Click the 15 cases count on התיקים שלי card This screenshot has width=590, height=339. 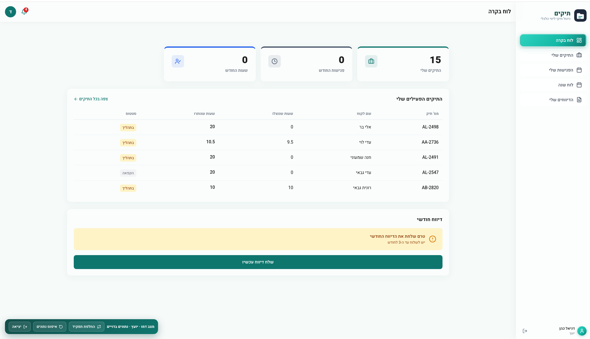tap(435, 60)
